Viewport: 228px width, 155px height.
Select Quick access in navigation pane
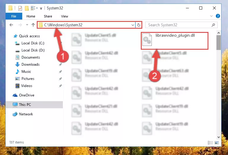29,36
